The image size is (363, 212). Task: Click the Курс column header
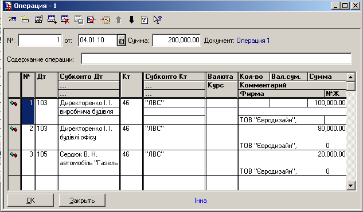(x=221, y=89)
